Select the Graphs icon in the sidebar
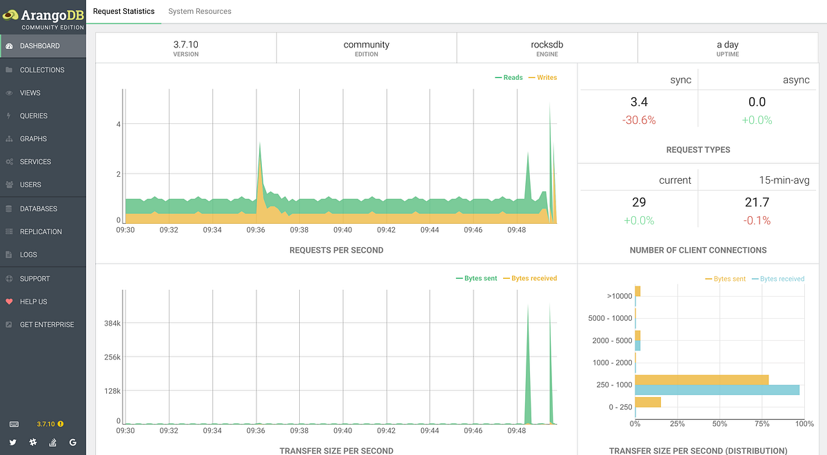The width and height of the screenshot is (827, 455). (10, 138)
